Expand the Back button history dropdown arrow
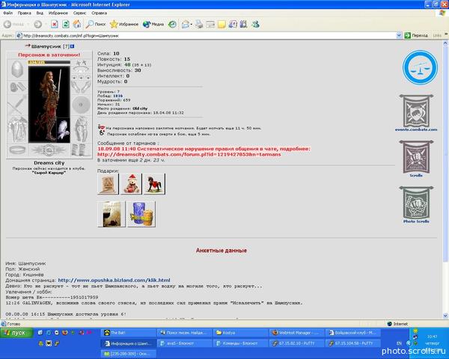 (x=28, y=25)
